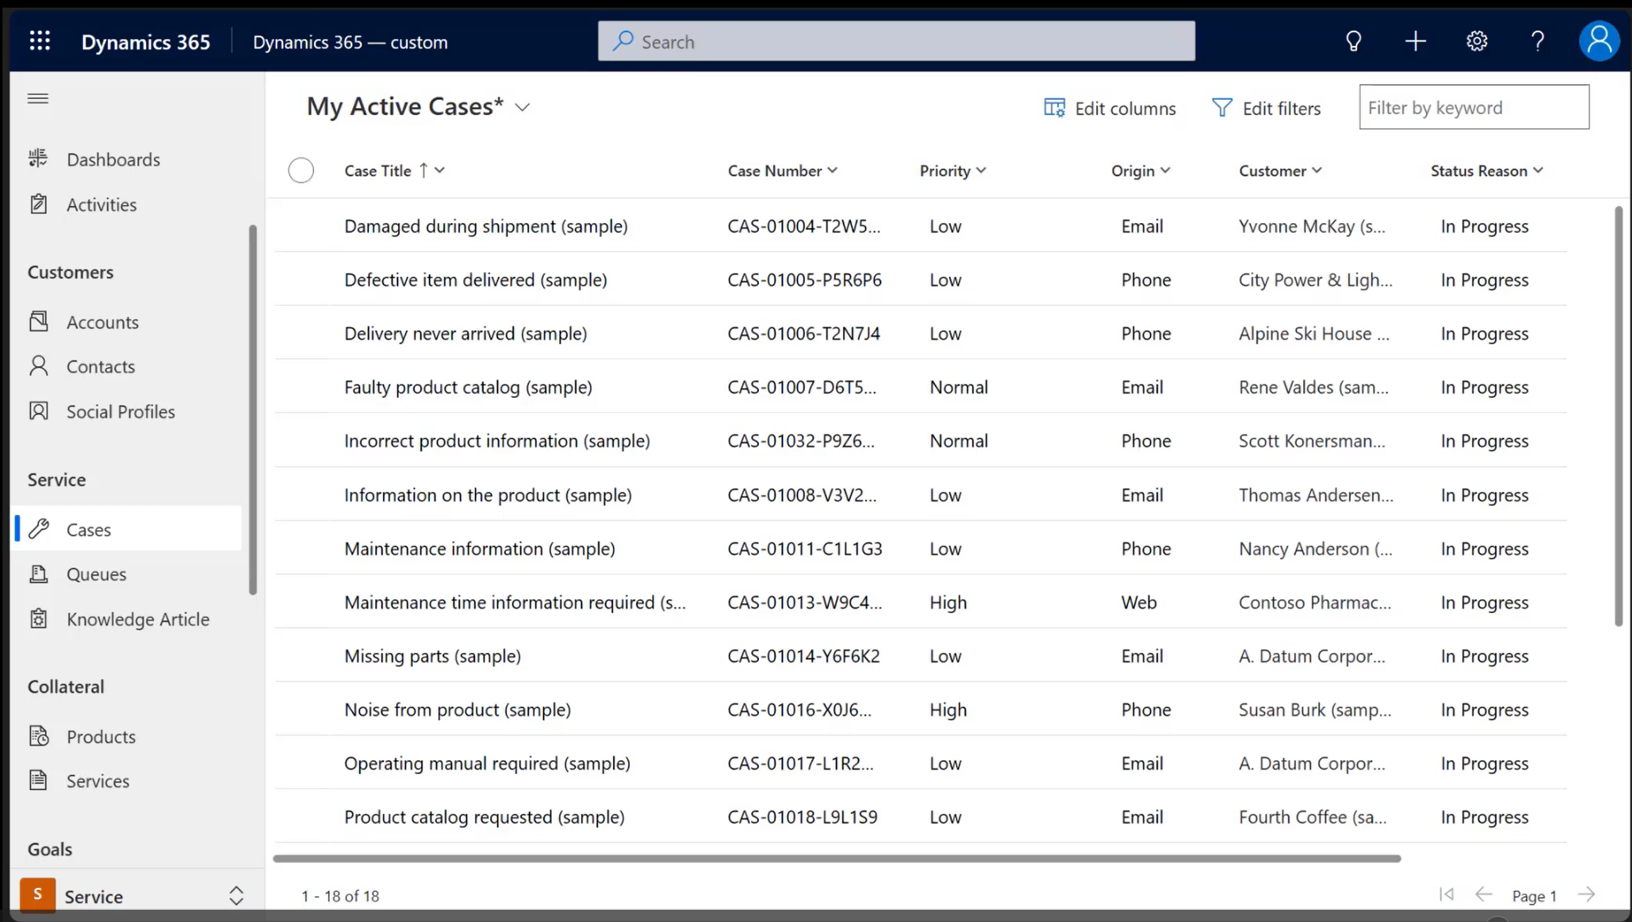
Task: Open the Cases menu item
Action: click(x=88, y=529)
